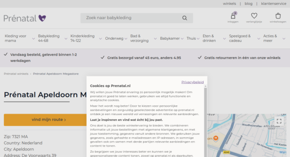Expand the 'Acties & meer' menu chevron

tap(284, 38)
